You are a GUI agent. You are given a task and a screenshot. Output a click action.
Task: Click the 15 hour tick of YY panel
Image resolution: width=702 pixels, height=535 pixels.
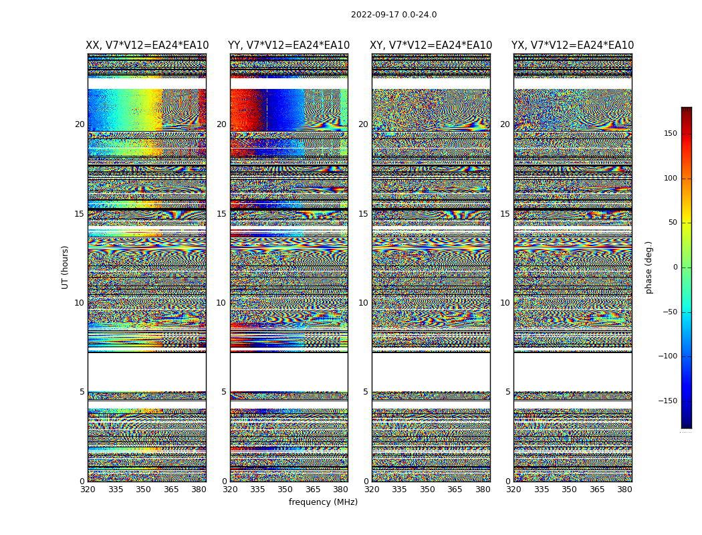pos(221,214)
